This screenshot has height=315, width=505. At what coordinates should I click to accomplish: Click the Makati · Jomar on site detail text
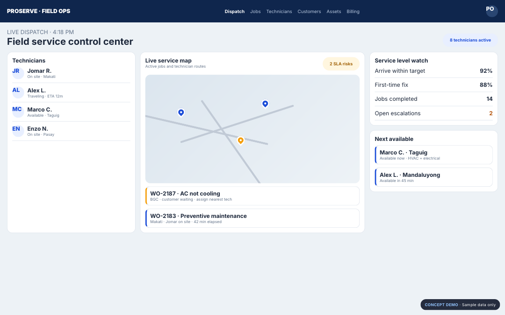pyautogui.click(x=186, y=222)
